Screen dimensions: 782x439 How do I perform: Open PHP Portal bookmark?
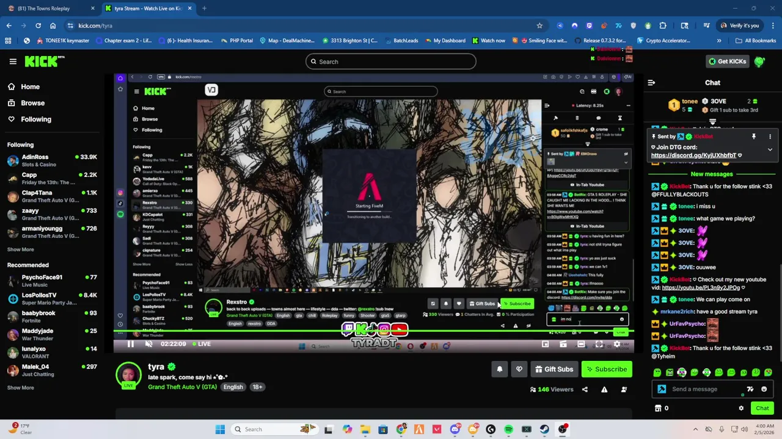tap(236, 41)
